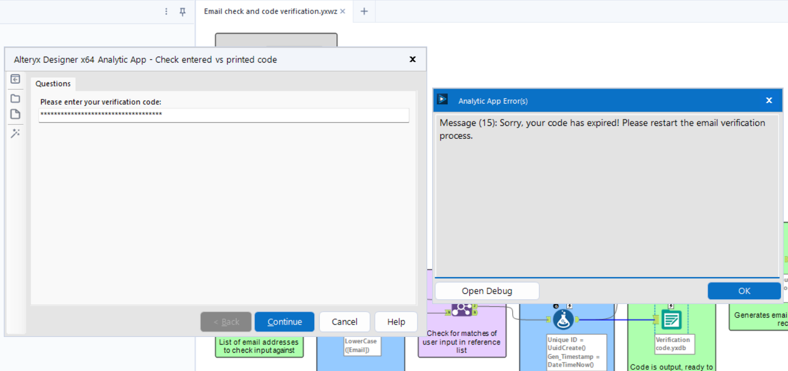Select the Output Data tool writing Verification code.yxdb

pyautogui.click(x=672, y=320)
